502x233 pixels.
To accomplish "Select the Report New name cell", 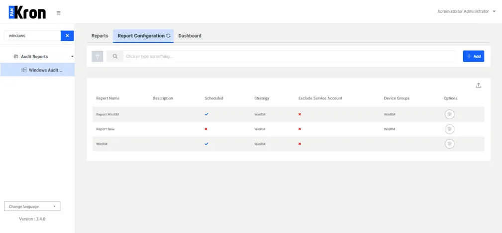I will 105,129.
